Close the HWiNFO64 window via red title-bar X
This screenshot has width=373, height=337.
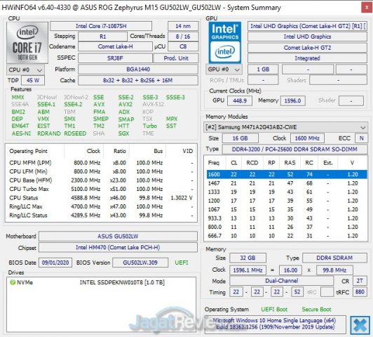(x=367, y=8)
